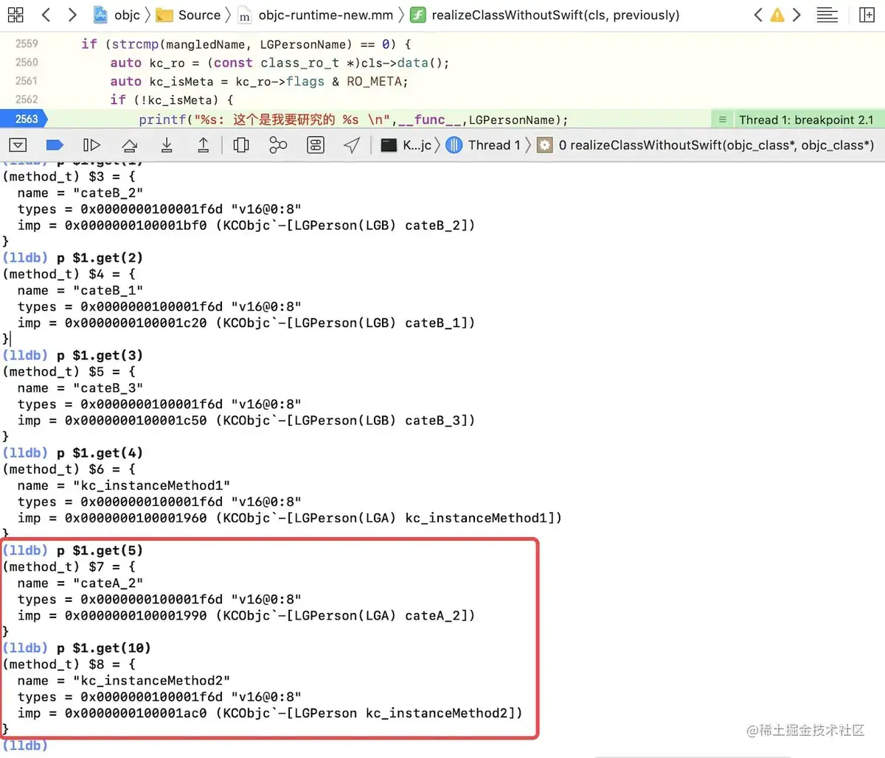Viewport: 885px width, 758px height.
Task: Click the annotation lines icon beside Thread 1
Action: click(723, 119)
